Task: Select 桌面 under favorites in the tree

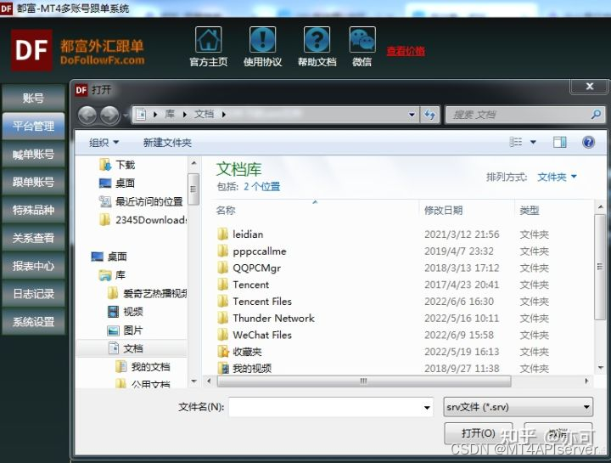Action: [x=117, y=183]
